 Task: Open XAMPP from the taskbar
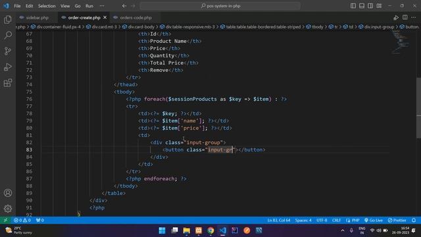point(199,230)
